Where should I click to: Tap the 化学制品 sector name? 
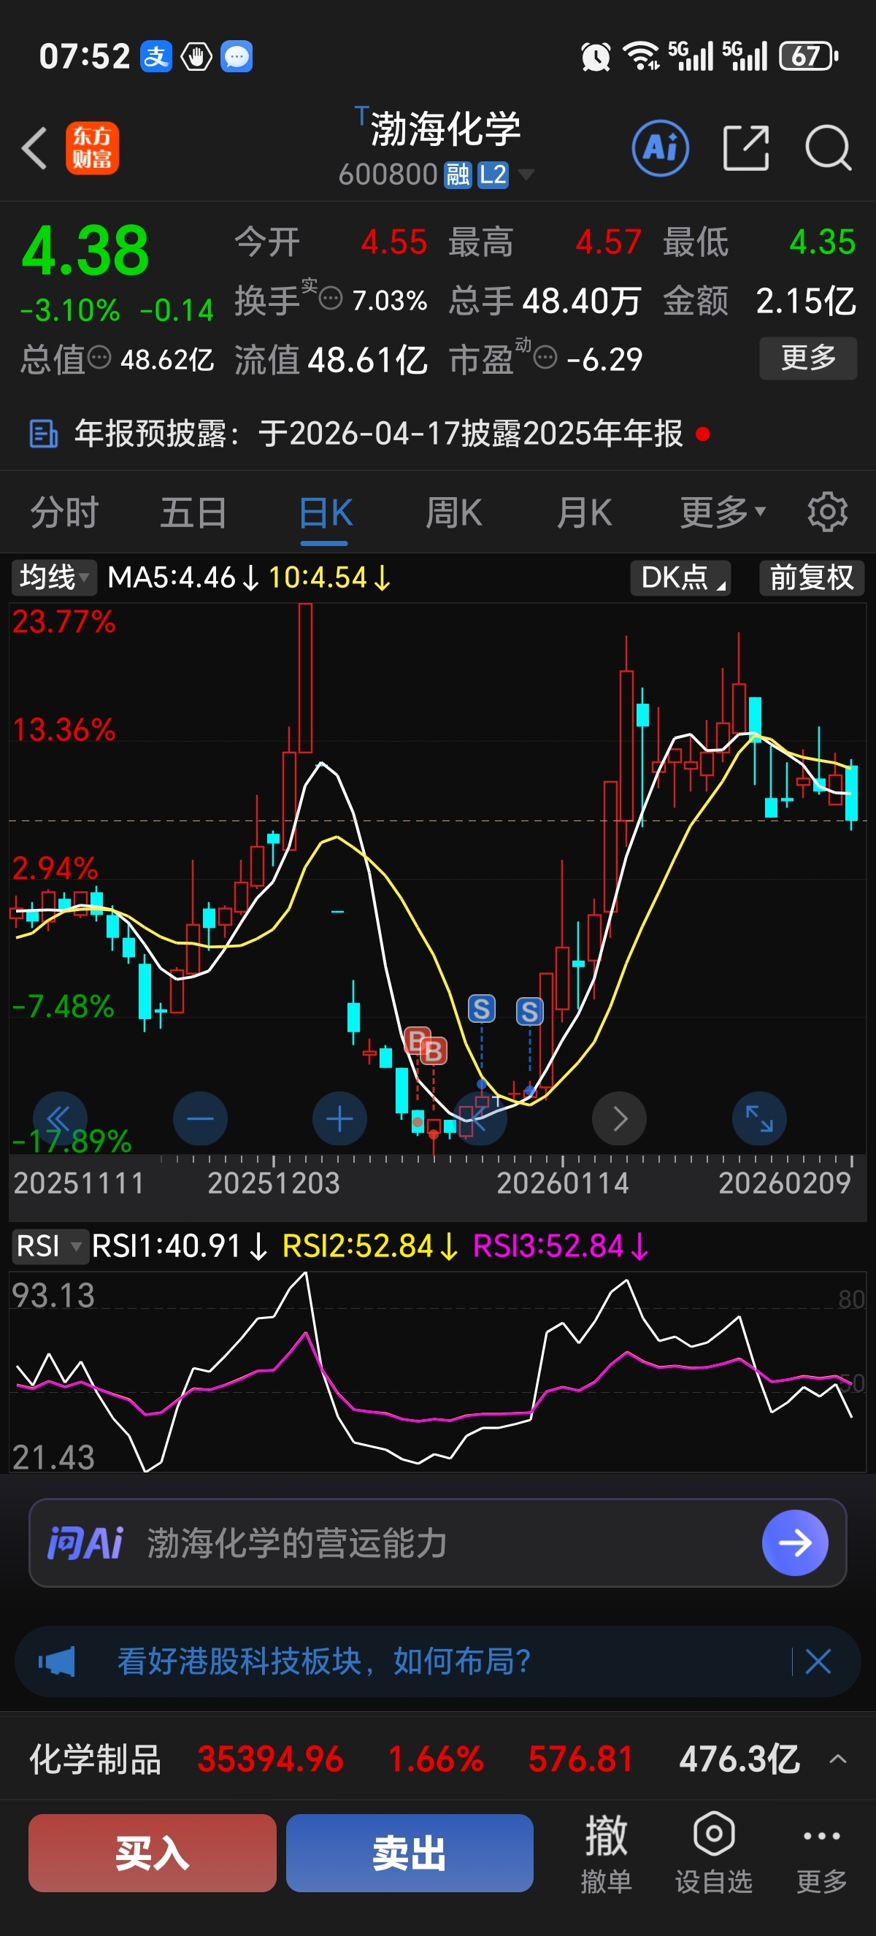96,1759
